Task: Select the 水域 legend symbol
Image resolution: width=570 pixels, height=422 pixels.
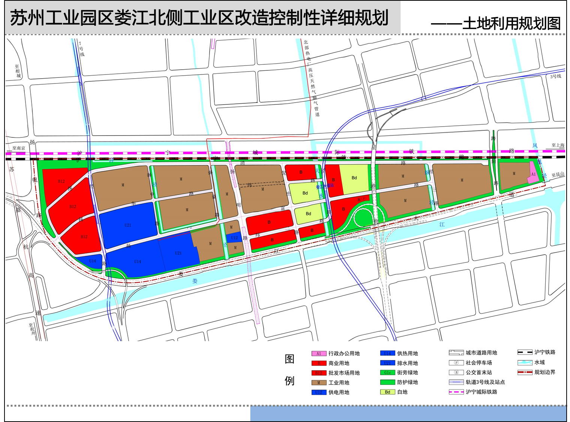Action: click(x=525, y=362)
